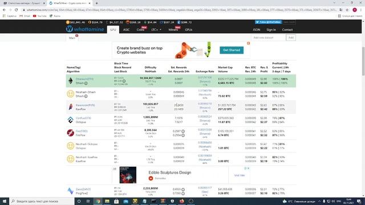
Task: Open the Conflux coin icon
Action: 71,120
